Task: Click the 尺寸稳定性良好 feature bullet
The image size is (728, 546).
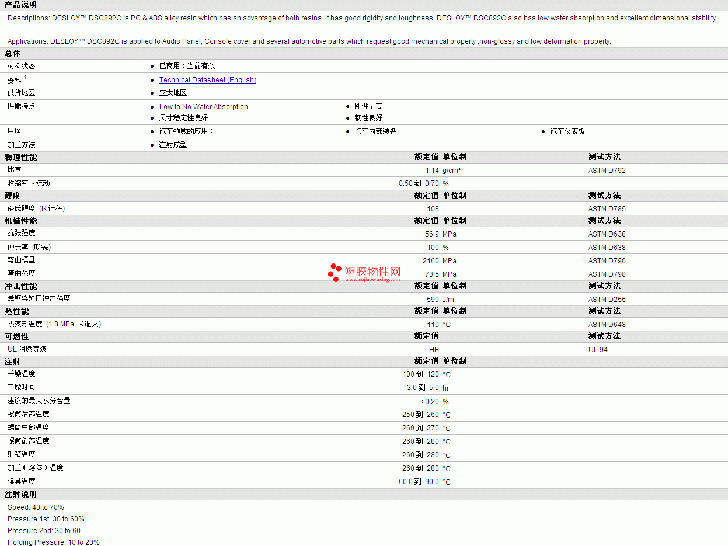Action: [183, 118]
